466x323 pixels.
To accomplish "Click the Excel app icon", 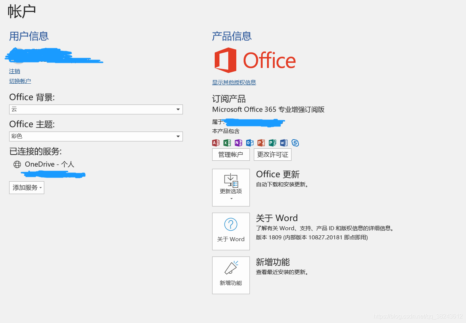I will pos(227,143).
